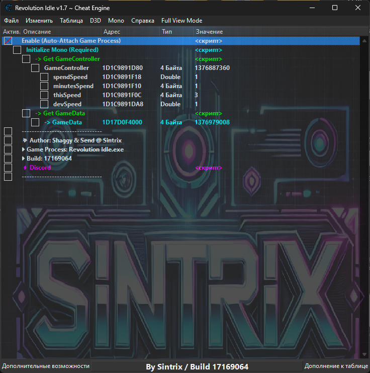Open the Mono menu

coord(116,21)
